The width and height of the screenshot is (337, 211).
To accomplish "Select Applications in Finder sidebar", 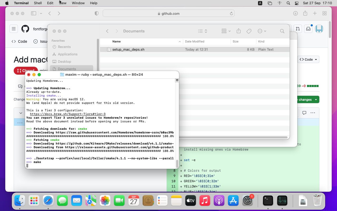I will (x=68, y=54).
